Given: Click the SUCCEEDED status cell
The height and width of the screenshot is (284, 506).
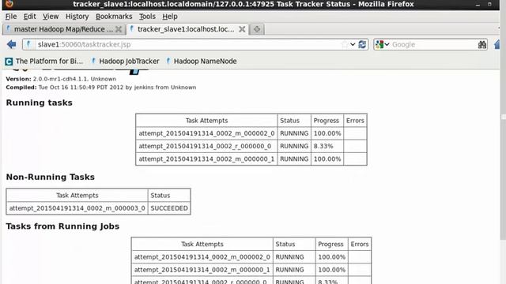Looking at the screenshot, I should 169,208.
